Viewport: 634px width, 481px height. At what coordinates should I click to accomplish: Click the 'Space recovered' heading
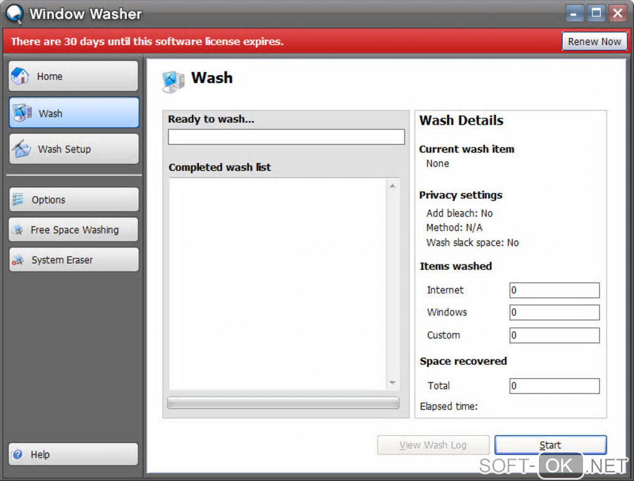click(x=463, y=361)
